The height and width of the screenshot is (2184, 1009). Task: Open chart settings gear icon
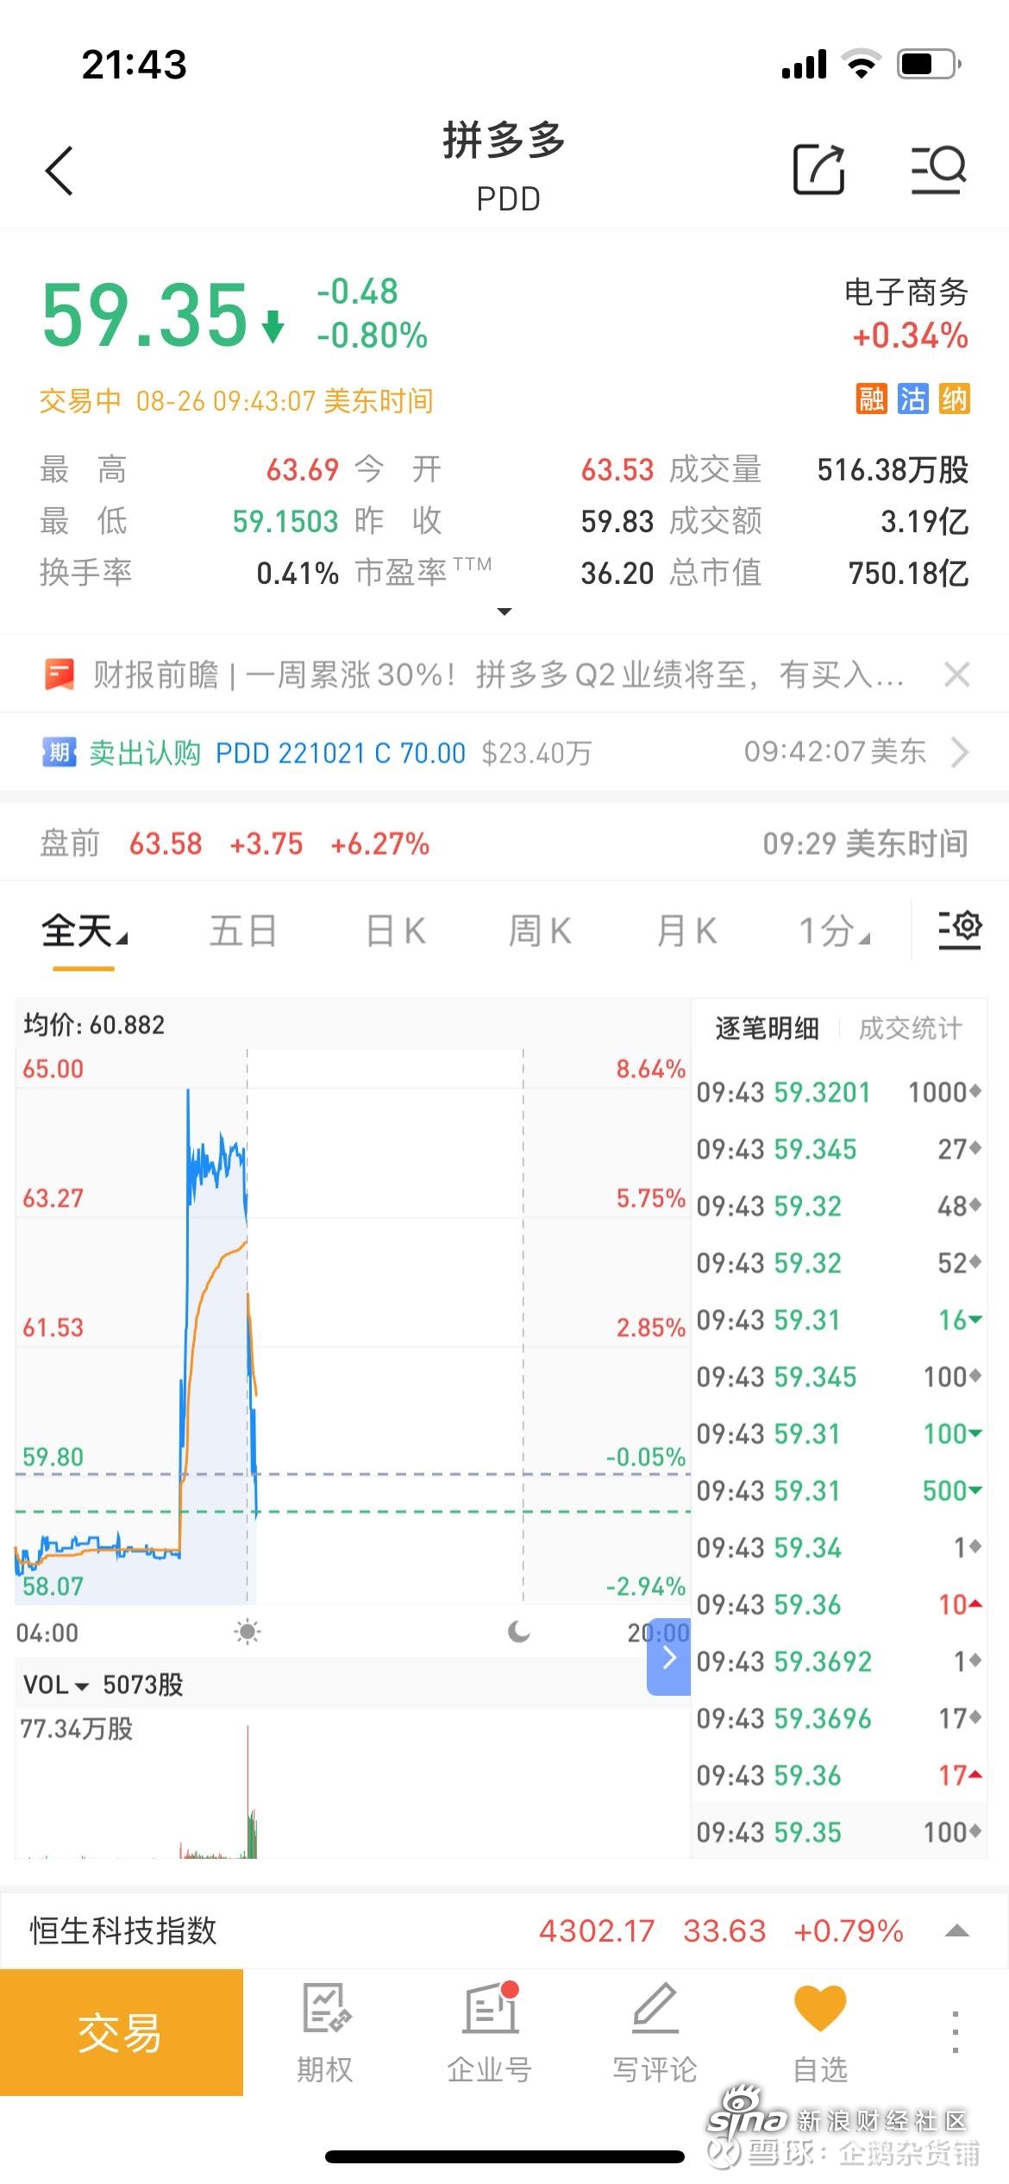point(960,929)
